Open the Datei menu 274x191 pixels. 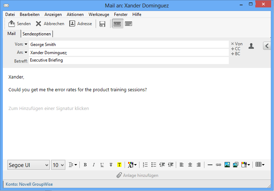(10, 15)
